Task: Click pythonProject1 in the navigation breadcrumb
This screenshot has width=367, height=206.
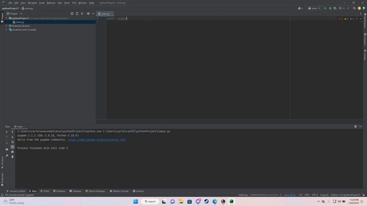Action: [x=10, y=9]
